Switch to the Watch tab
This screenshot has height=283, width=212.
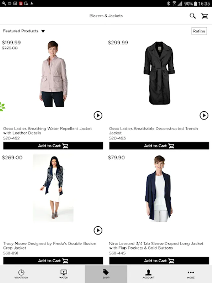pos(64,274)
